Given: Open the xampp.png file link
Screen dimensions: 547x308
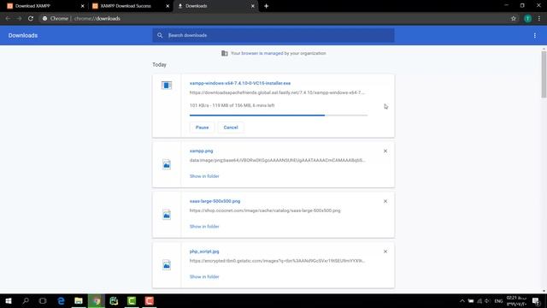Looking at the screenshot, I should click(201, 151).
